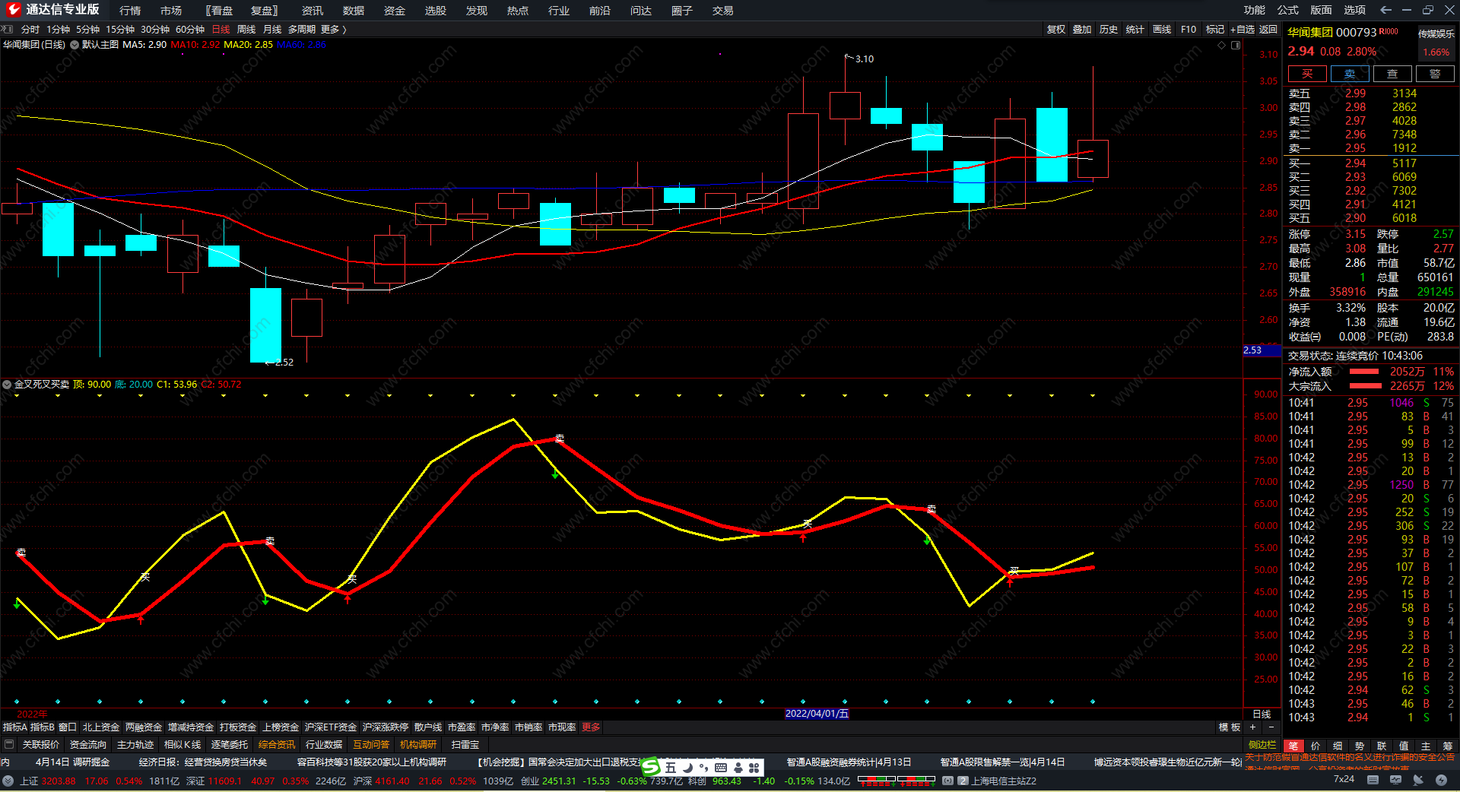Add stock via +自选 button
The image size is (1460, 792).
pyautogui.click(x=1242, y=30)
